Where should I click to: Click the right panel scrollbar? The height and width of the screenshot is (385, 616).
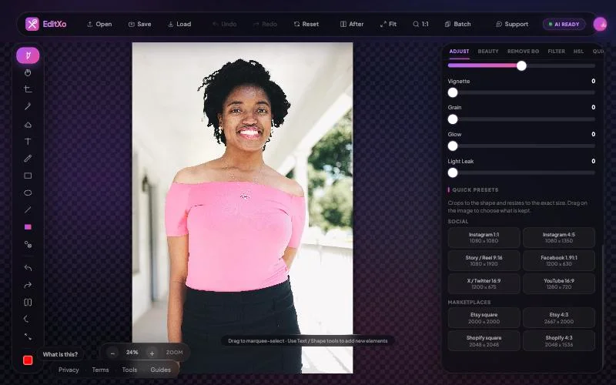pyautogui.click(x=602, y=306)
